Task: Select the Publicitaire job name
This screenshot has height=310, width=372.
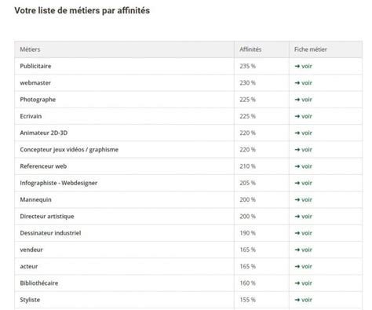Action: [35, 66]
